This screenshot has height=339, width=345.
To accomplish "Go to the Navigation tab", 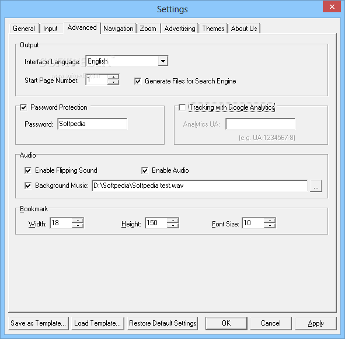I will point(119,29).
